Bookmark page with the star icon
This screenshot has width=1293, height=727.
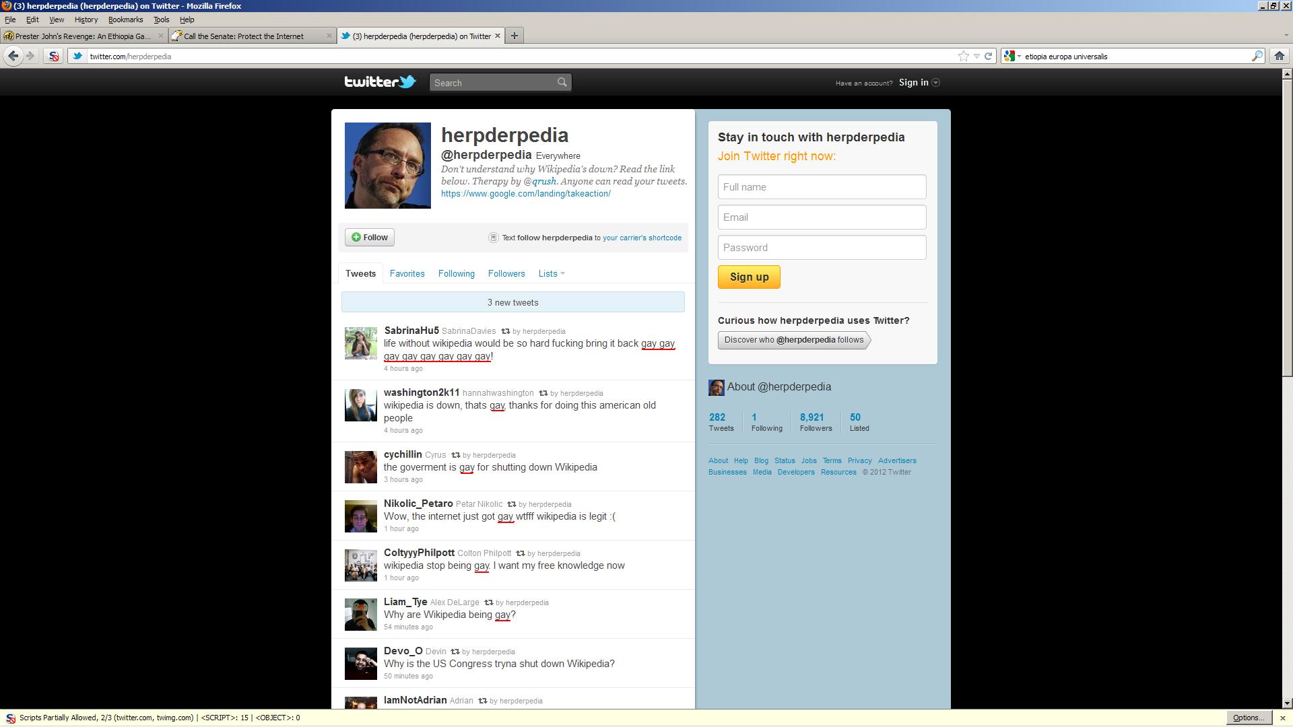coord(964,57)
